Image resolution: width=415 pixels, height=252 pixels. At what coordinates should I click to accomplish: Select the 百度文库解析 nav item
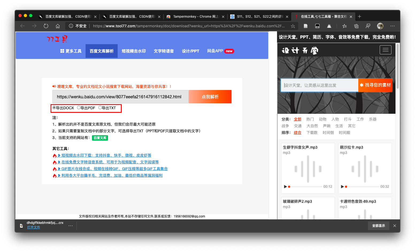[102, 51]
